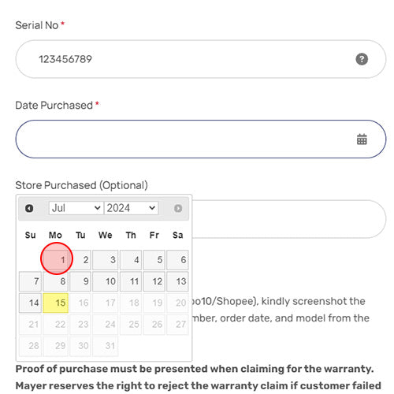Focus the Date Purchased field
This screenshot has height=394, width=394.
click(x=201, y=139)
